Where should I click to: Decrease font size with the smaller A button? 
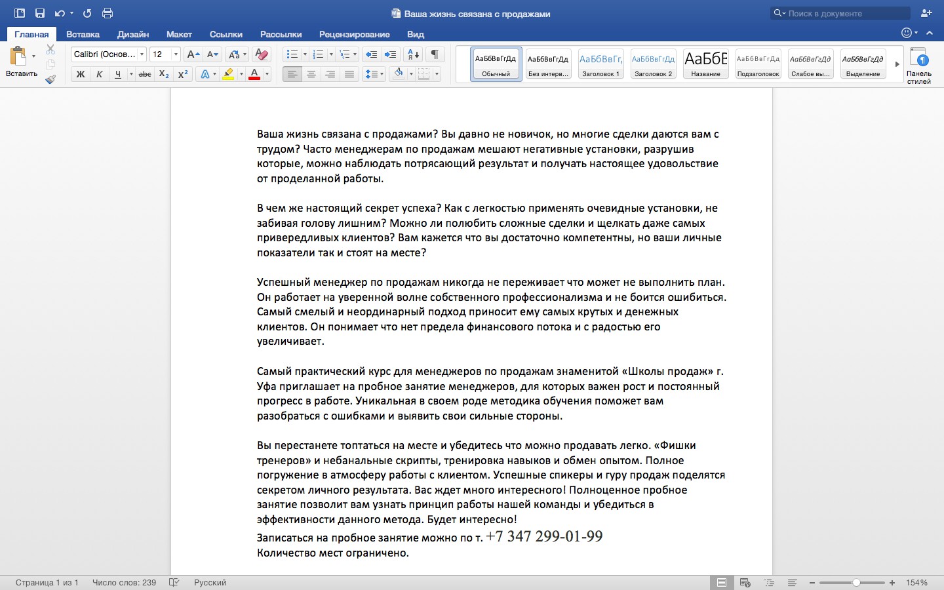212,54
